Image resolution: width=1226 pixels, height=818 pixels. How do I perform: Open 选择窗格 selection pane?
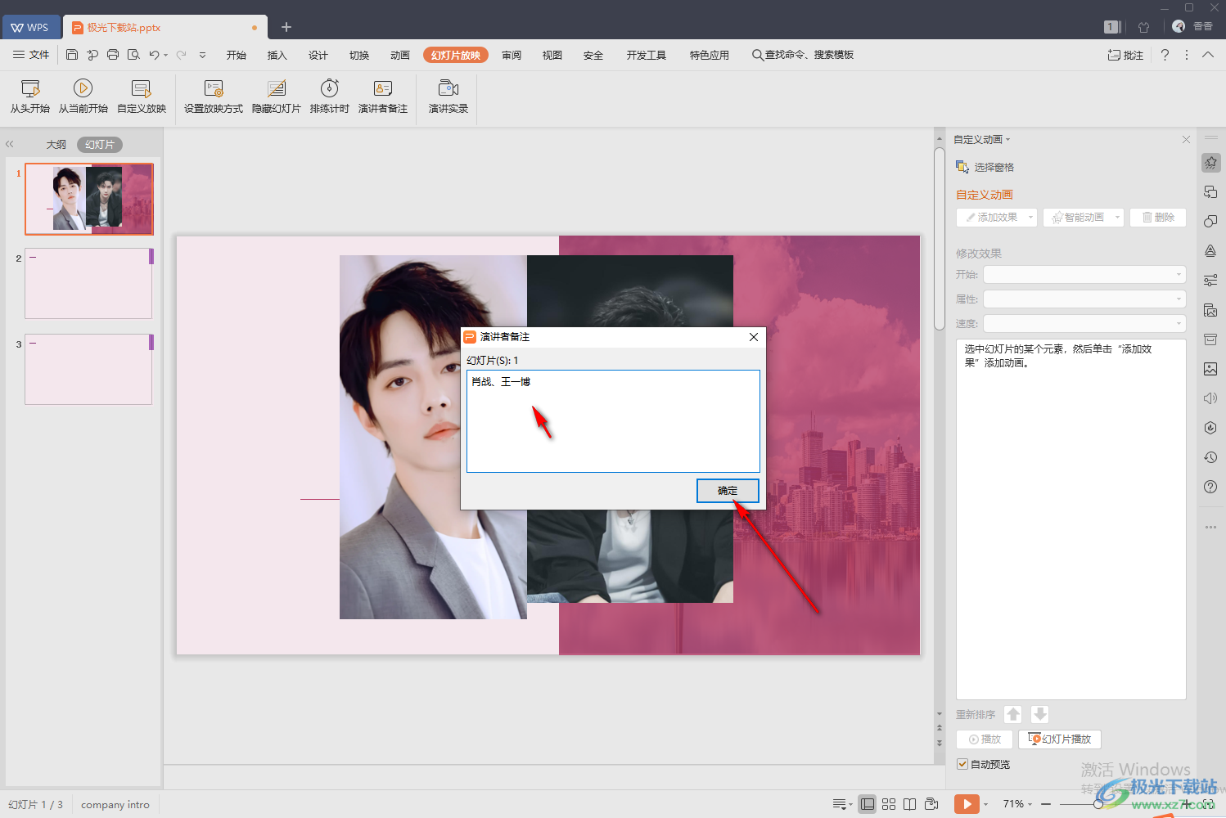985,167
